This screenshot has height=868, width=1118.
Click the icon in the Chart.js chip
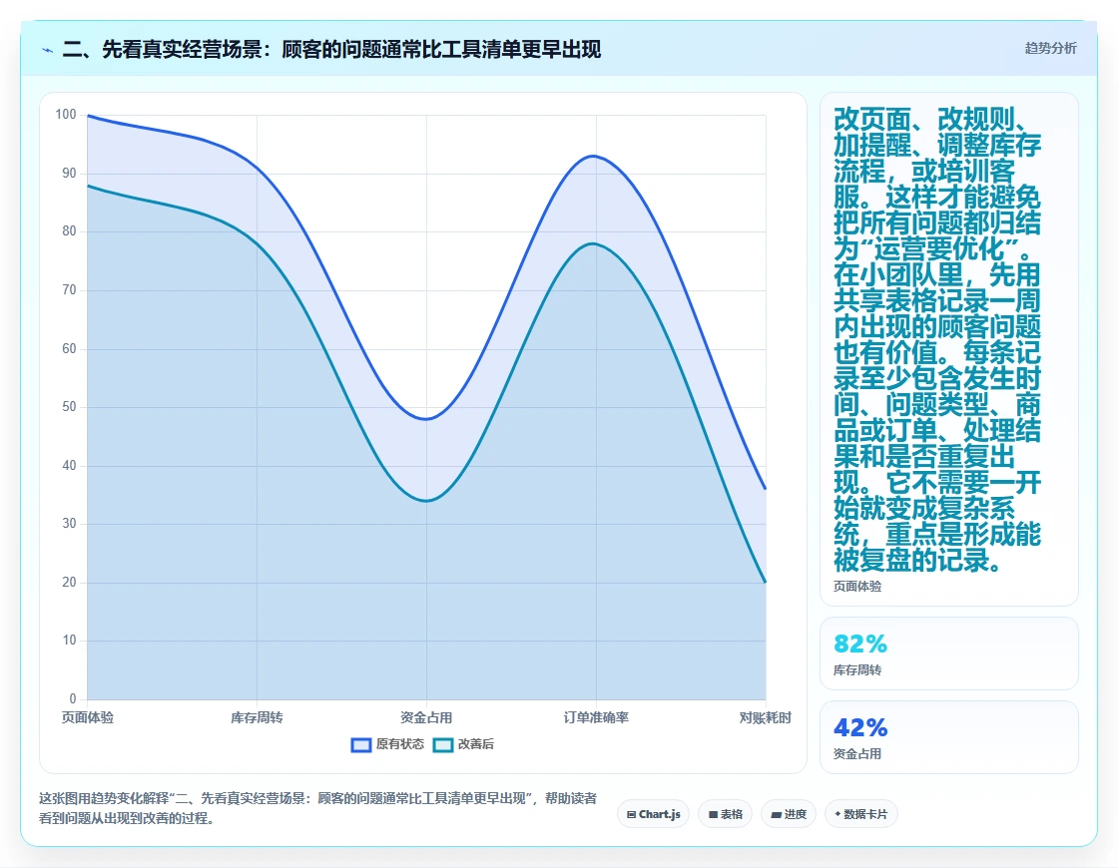click(x=631, y=814)
